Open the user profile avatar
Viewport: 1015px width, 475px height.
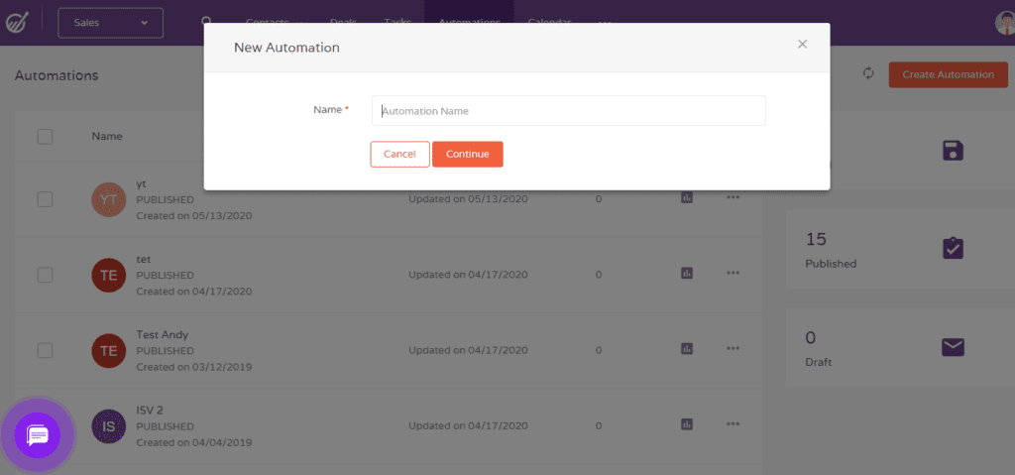(x=1005, y=23)
